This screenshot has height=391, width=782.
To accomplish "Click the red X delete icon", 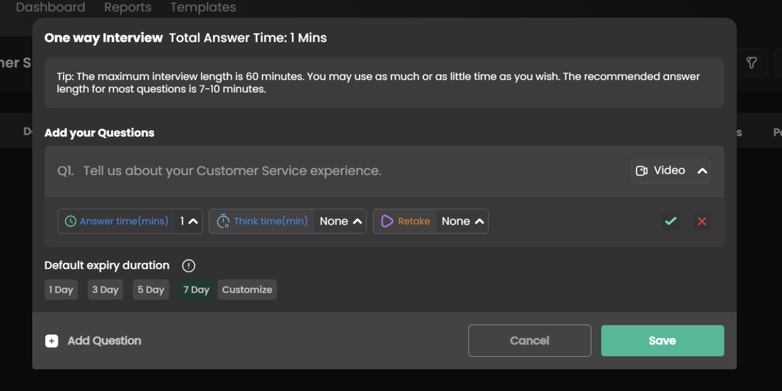I will [x=702, y=221].
